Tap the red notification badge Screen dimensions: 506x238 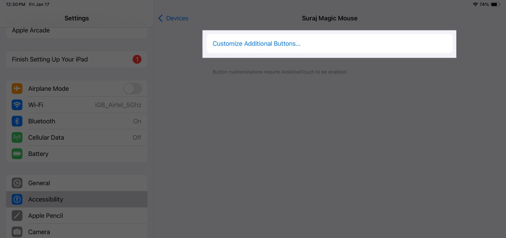(x=137, y=59)
